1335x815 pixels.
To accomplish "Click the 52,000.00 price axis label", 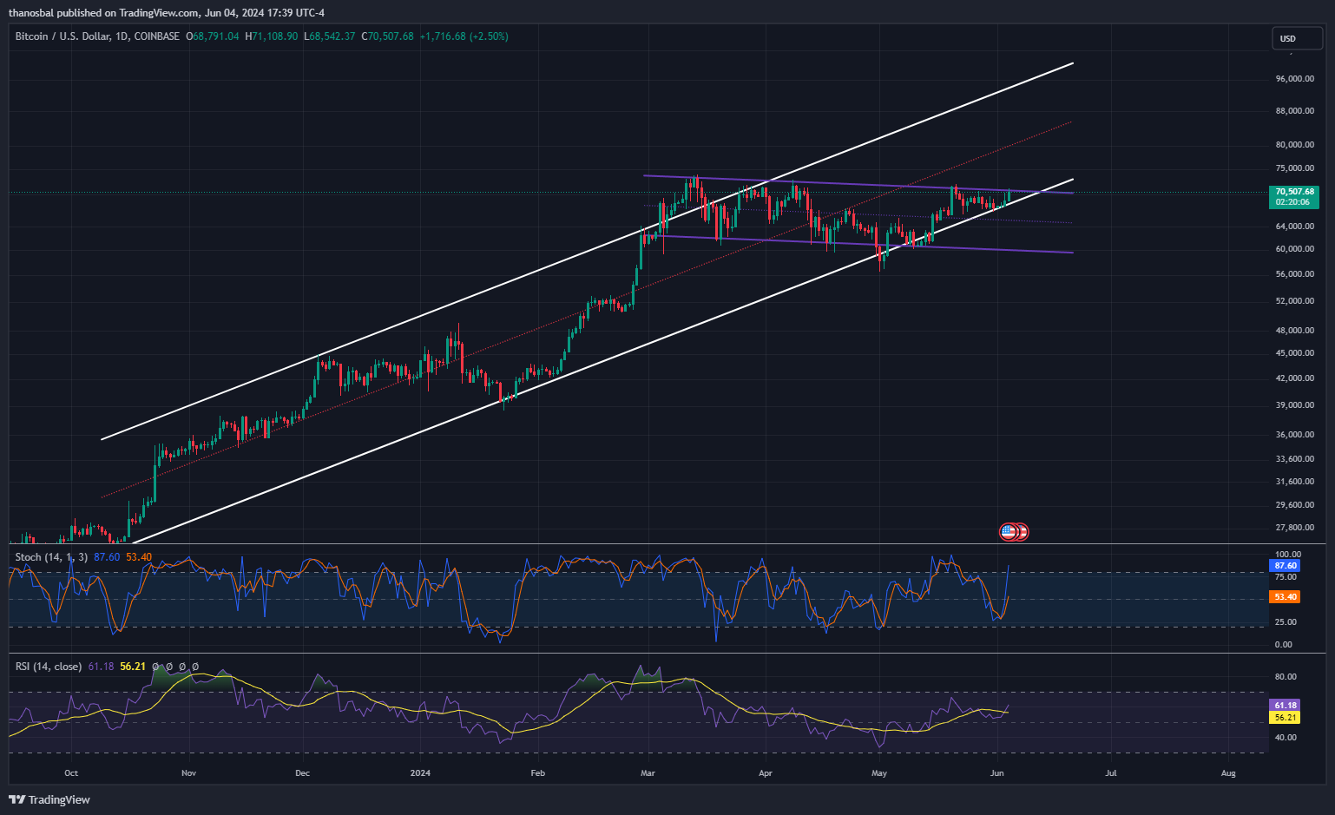I will (x=1294, y=301).
